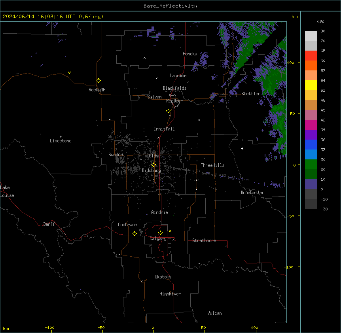The height and width of the screenshot is (333, 341).
Task: Select the magenta 39-42 dBZ legend swatch
Action: click(x=311, y=125)
